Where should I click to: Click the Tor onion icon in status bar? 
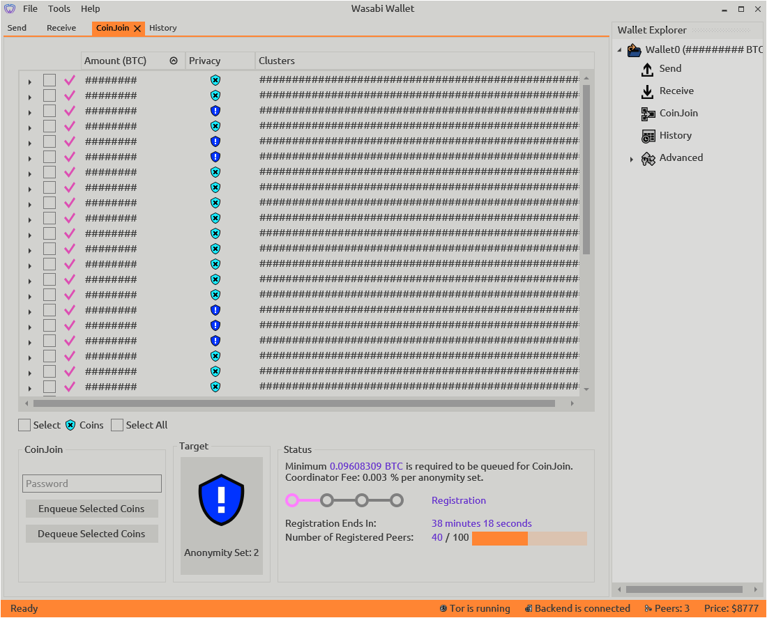443,608
